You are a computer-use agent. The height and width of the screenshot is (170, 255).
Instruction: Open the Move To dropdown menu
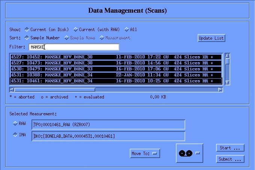[x=145, y=154]
